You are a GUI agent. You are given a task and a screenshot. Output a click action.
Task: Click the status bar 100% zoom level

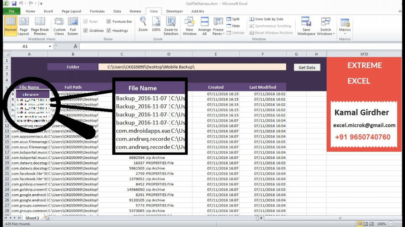(381, 224)
